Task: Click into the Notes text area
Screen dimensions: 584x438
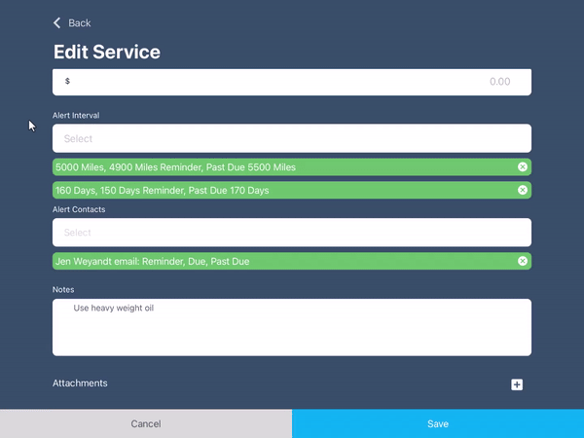Action: (292, 328)
